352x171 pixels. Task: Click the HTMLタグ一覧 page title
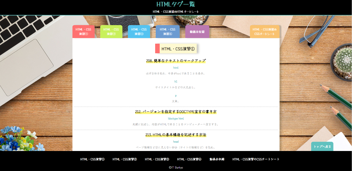coord(176,4)
